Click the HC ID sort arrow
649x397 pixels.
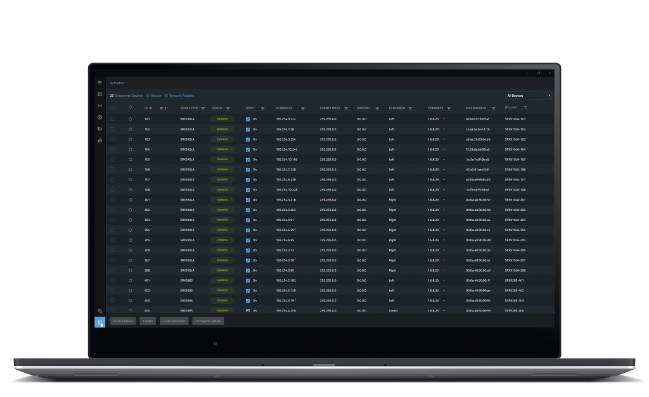point(165,108)
